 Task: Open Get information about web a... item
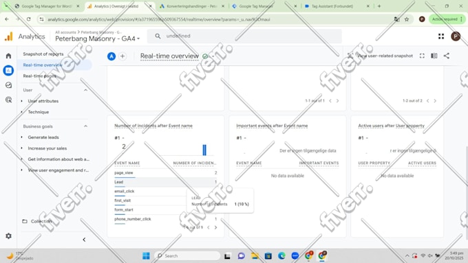pos(58,159)
